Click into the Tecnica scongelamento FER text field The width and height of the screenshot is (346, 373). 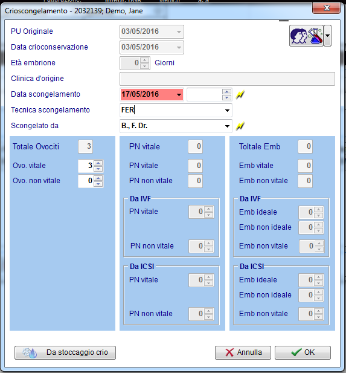point(171,111)
